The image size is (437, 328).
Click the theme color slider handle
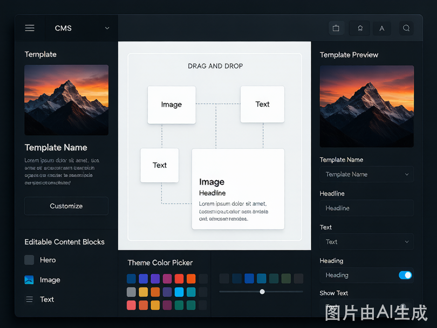262,292
